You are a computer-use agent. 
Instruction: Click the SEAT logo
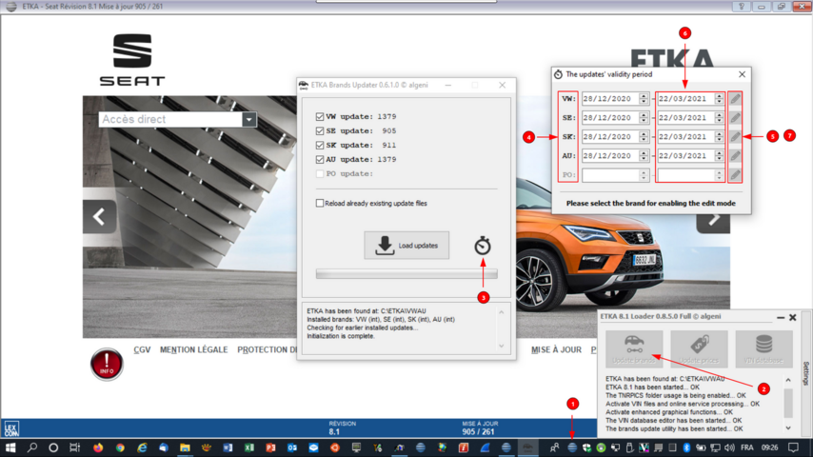coord(132,59)
